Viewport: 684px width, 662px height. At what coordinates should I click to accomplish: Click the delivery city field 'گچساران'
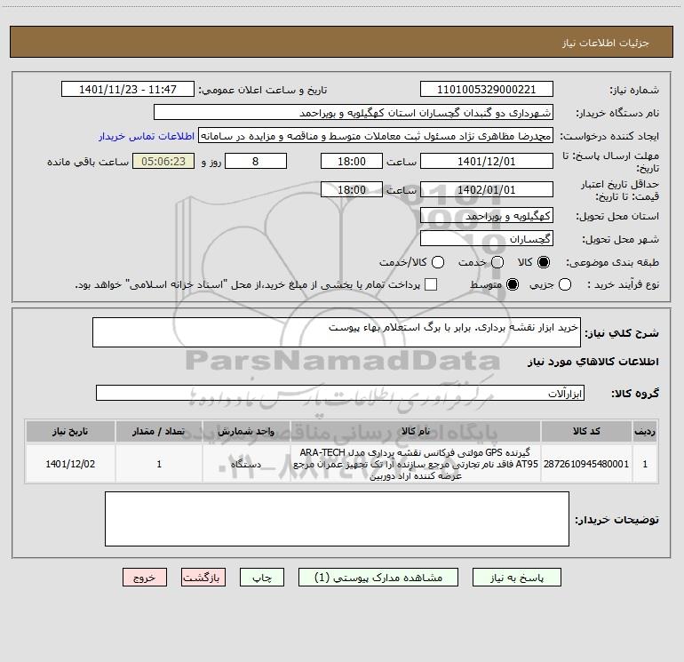[487, 238]
